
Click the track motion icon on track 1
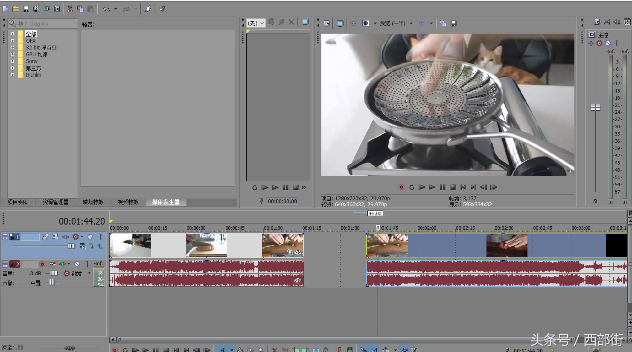coord(55,237)
